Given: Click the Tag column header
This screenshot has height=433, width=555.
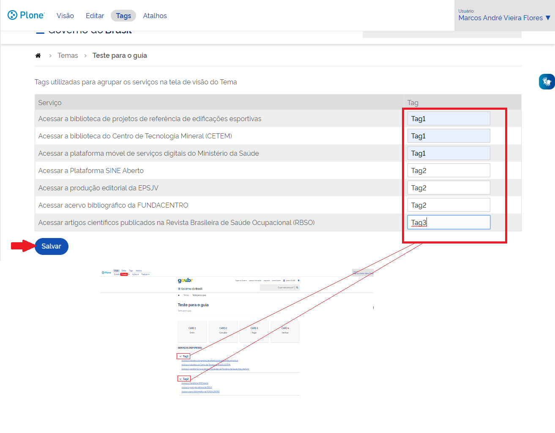Looking at the screenshot, I should [413, 103].
